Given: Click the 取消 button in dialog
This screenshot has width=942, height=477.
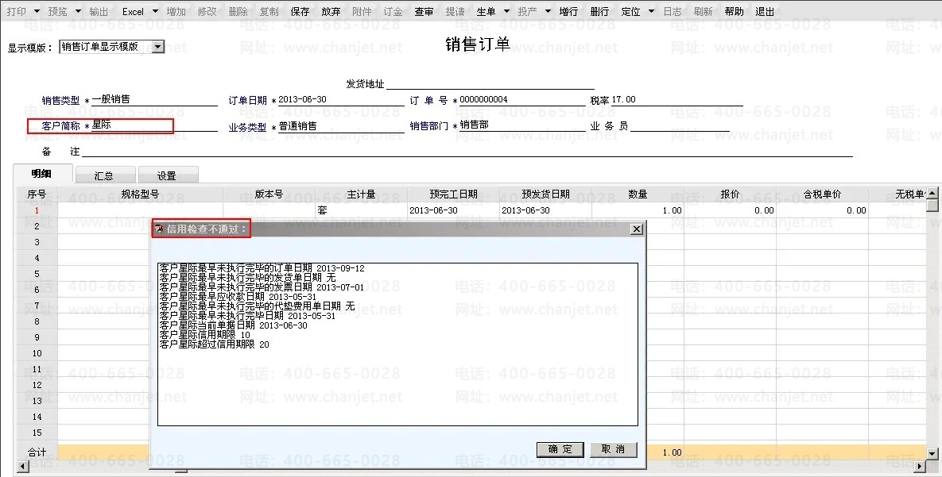Looking at the screenshot, I should (614, 449).
